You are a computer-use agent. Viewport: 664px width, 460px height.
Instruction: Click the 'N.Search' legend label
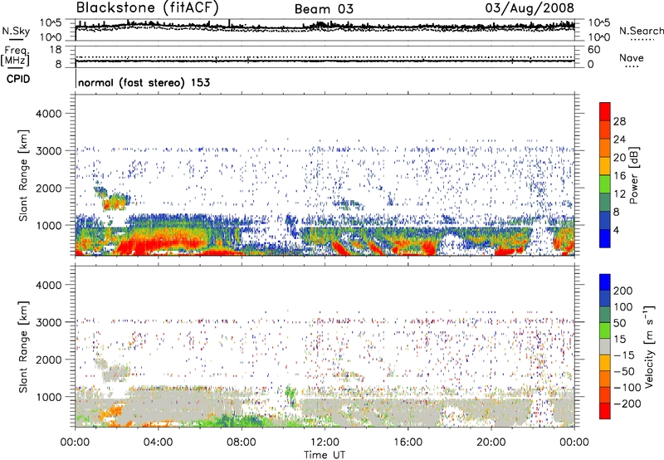[641, 31]
